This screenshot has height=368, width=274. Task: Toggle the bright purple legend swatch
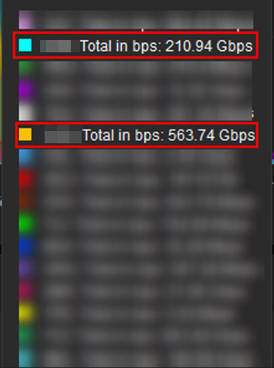(26, 90)
